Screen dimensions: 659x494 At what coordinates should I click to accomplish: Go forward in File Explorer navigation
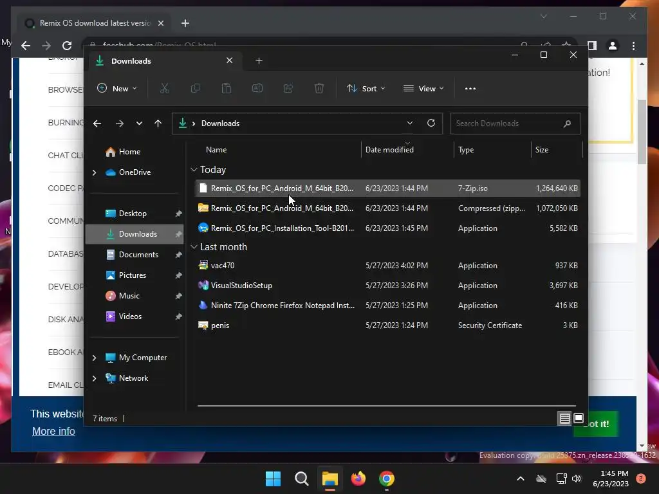click(x=119, y=123)
